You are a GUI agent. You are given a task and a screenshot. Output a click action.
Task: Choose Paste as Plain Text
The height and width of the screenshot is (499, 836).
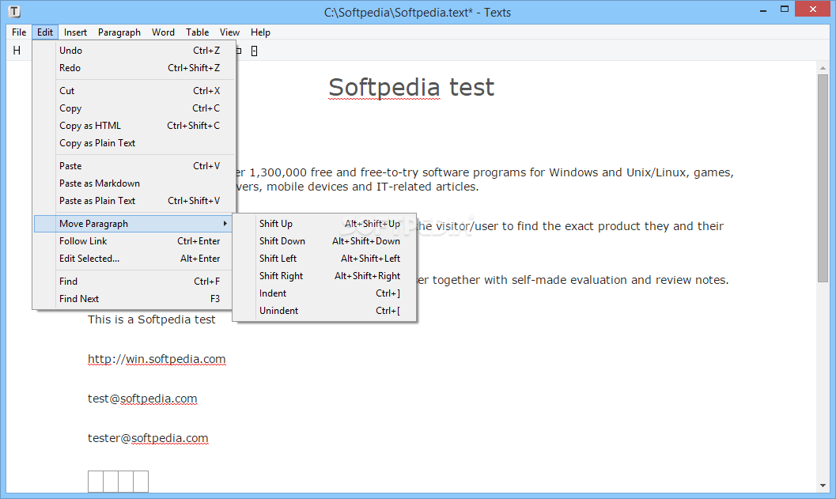click(134, 200)
